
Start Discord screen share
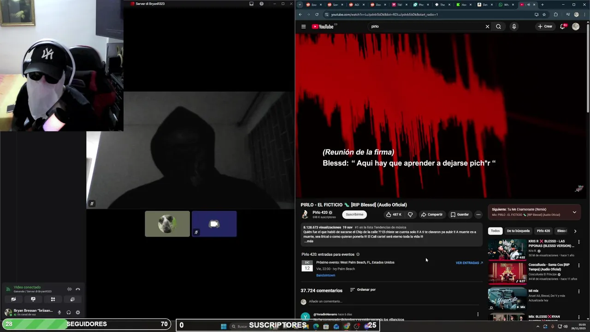coord(33,299)
